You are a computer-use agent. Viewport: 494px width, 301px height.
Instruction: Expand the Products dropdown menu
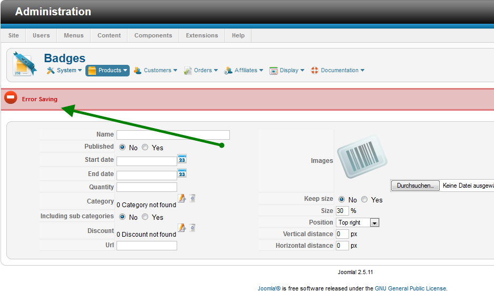[125, 70]
